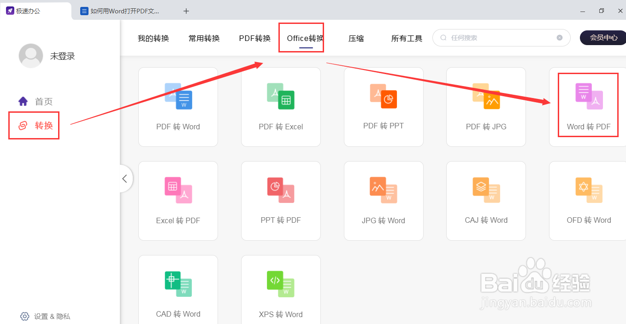Focus the 任何搜索 search field
Image resolution: width=626 pixels, height=324 pixels.
[502, 38]
